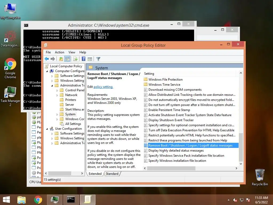
Task: Click the Group Policy Editor title bar icon
Action: 46,45
